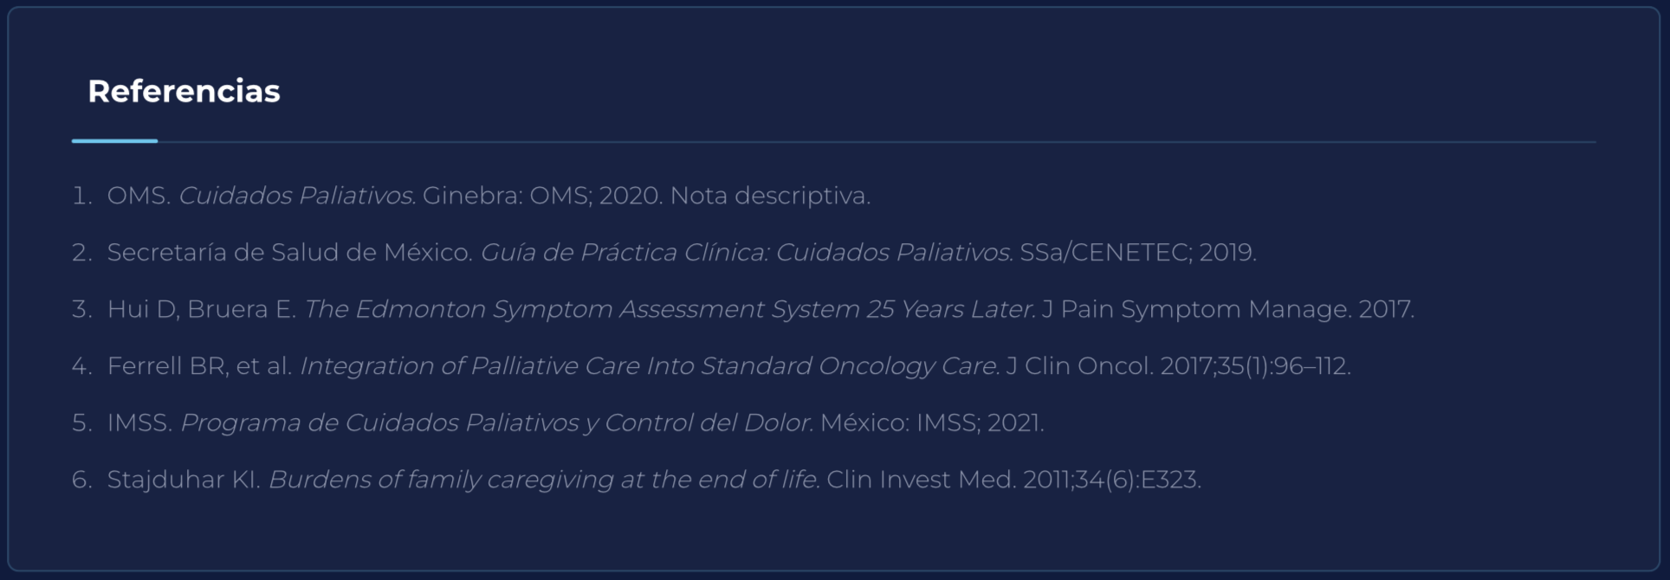This screenshot has width=1670, height=580.
Task: Click the México: IMSS; 2021 text
Action: click(x=932, y=422)
